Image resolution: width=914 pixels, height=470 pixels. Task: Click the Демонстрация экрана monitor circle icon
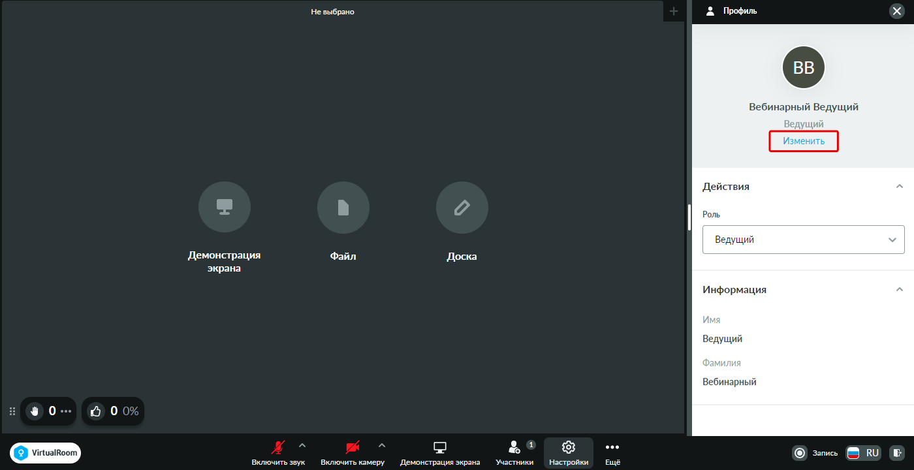click(x=224, y=208)
